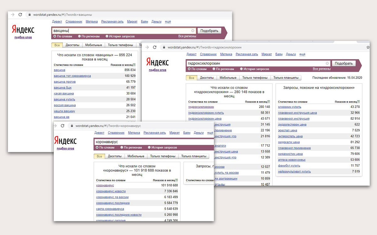Expand ещё menu in коронавирус window navigation
The width and height of the screenshot is (377, 235).
210,133
